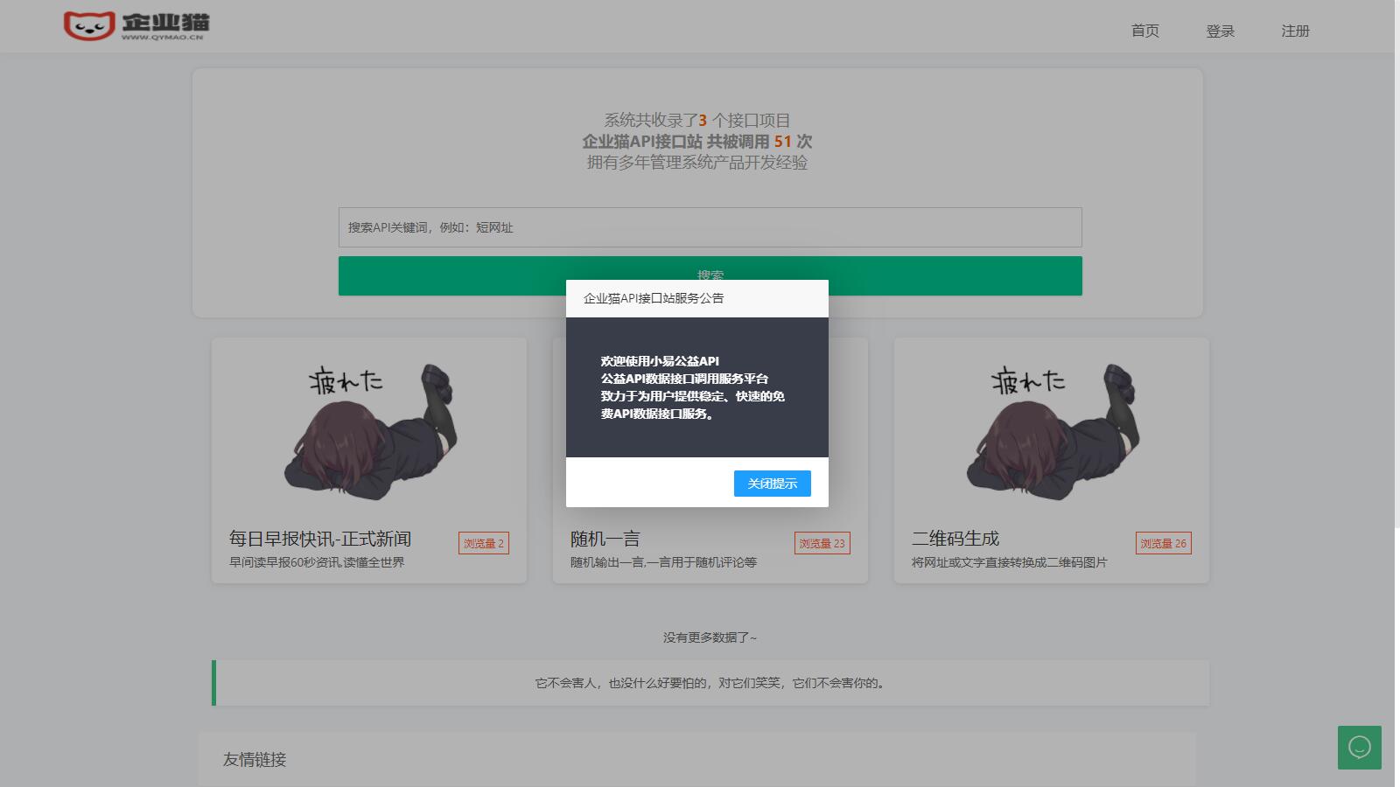This screenshot has height=787, width=1400.
Task: Click the thumbnail image of the 二维码生成 card
Action: pyautogui.click(x=1050, y=428)
